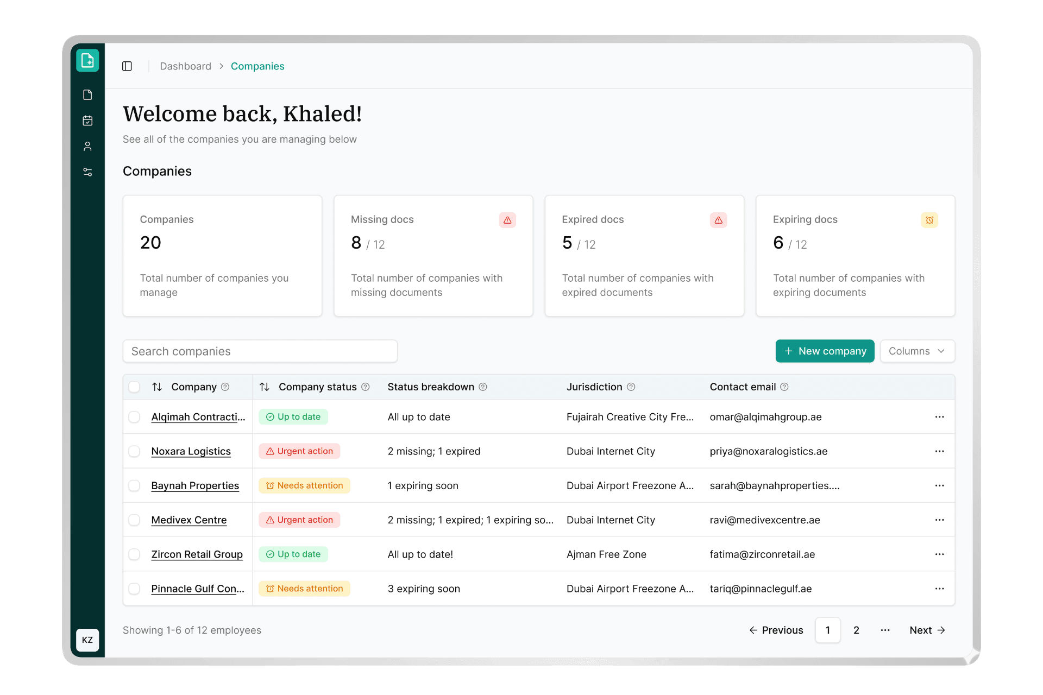
Task: Click the Companies total summary card
Action: click(222, 256)
